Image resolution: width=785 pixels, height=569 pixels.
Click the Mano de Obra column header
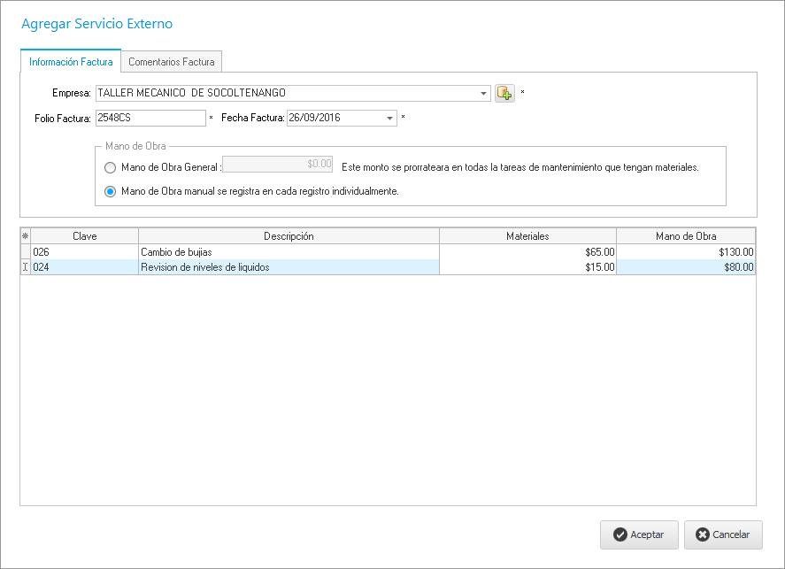(686, 236)
